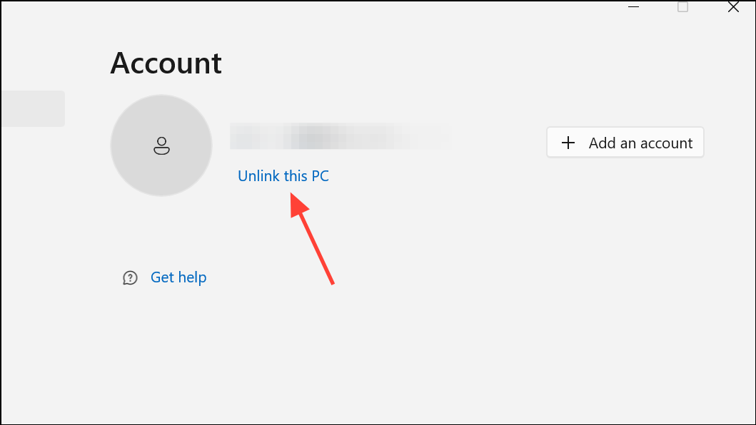Click the gray circular avatar placeholder
The image size is (756, 425).
pyautogui.click(x=161, y=145)
